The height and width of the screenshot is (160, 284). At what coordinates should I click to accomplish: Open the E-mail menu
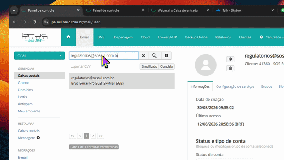click(x=84, y=37)
